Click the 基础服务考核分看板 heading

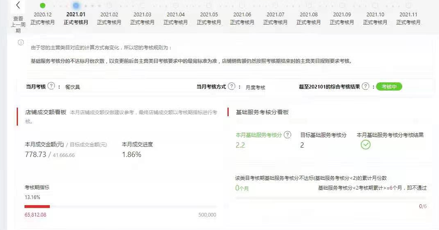(x=262, y=112)
